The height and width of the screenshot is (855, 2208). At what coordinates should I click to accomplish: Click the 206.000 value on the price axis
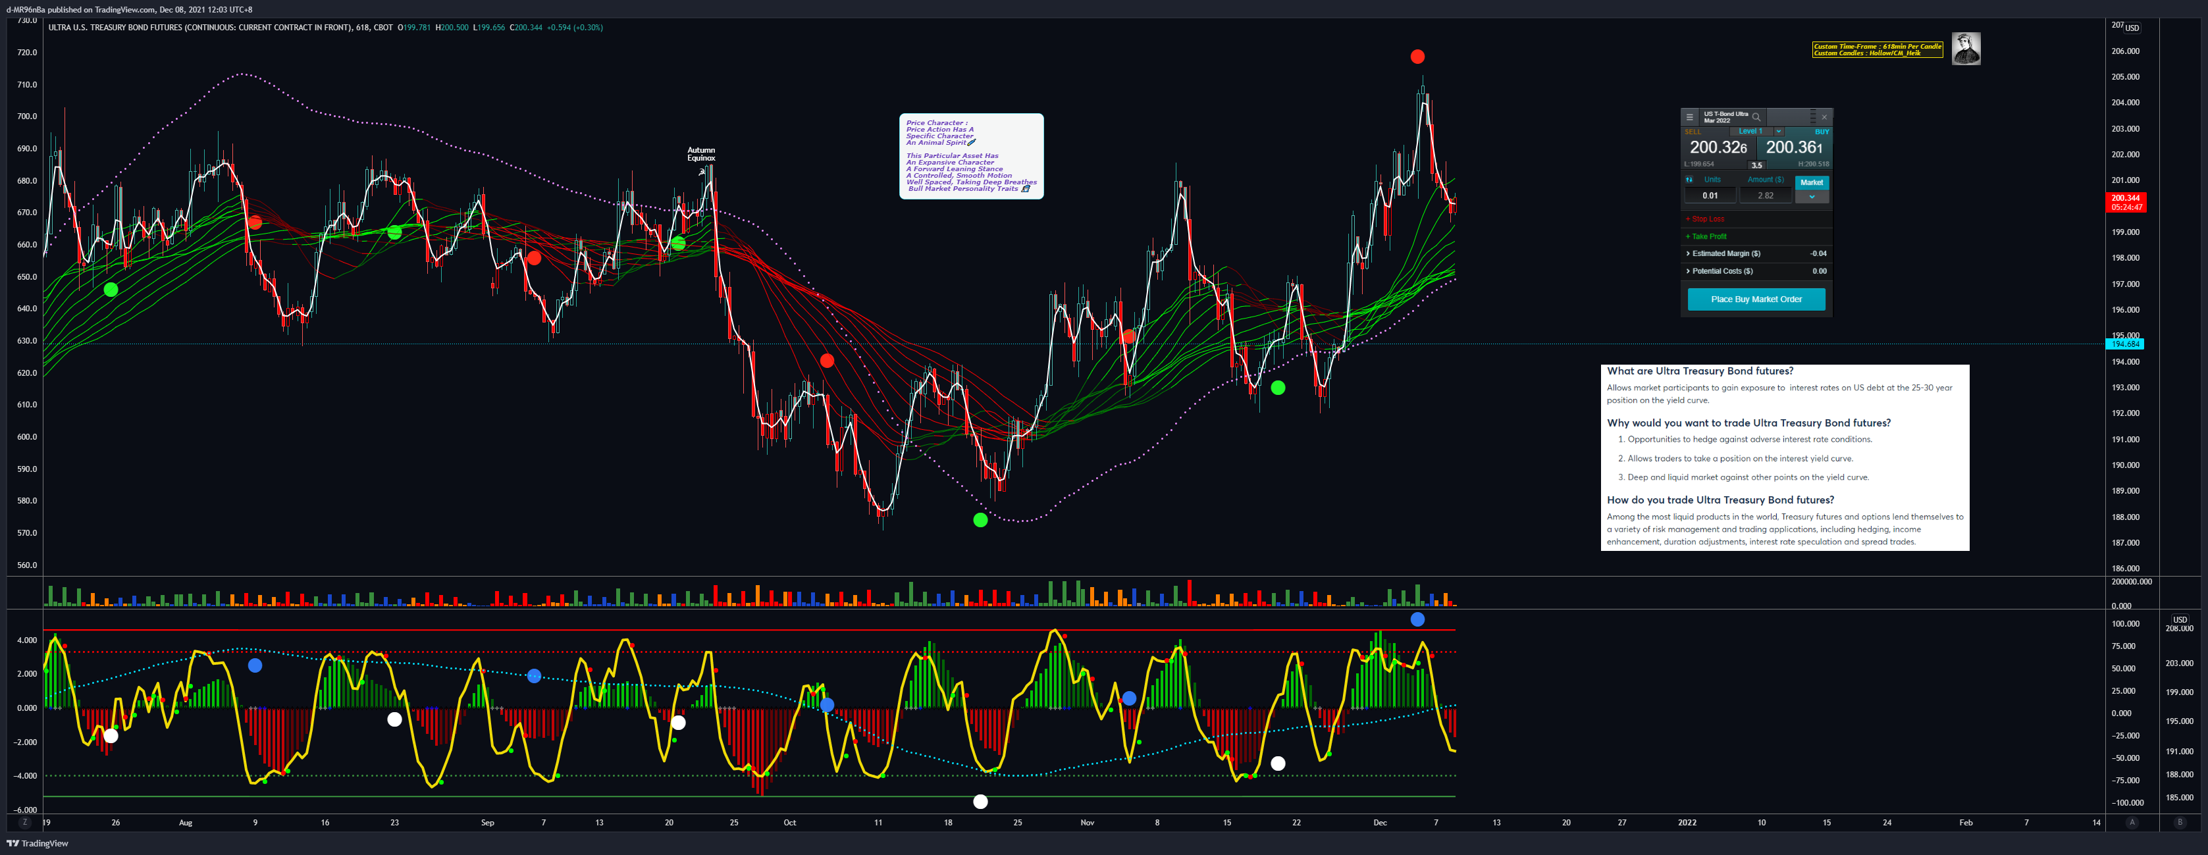(x=2125, y=51)
